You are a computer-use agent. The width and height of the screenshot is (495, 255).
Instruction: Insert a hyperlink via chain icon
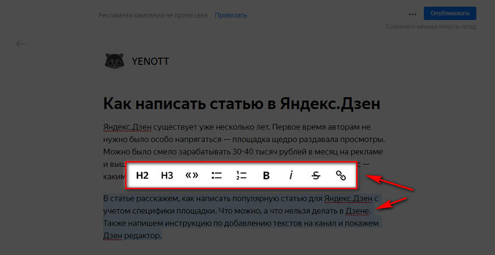[341, 176]
